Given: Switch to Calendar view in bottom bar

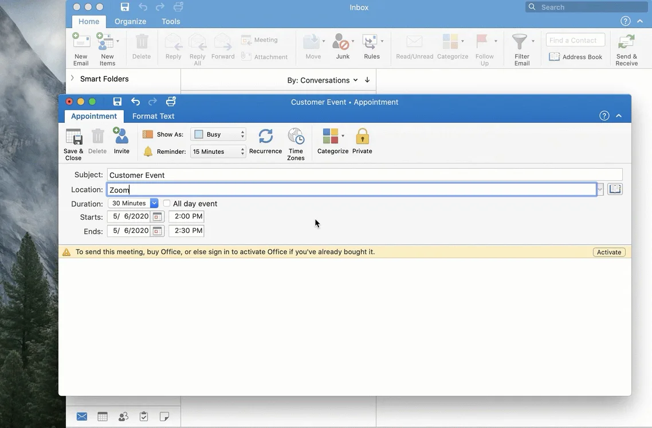Looking at the screenshot, I should [x=103, y=417].
